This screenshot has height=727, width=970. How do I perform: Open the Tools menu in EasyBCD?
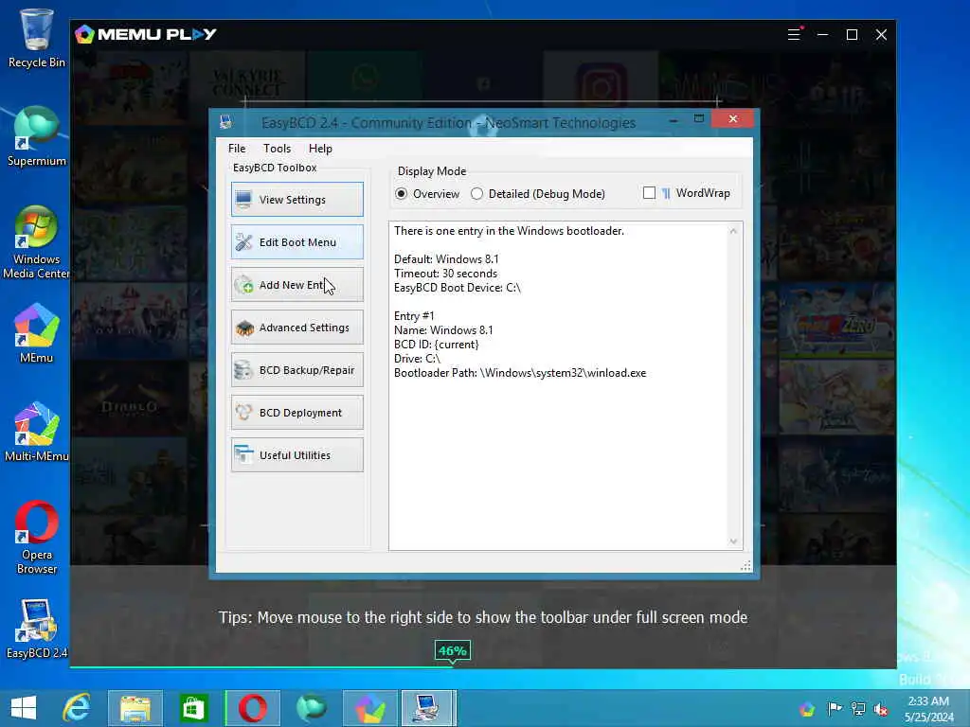(x=277, y=149)
